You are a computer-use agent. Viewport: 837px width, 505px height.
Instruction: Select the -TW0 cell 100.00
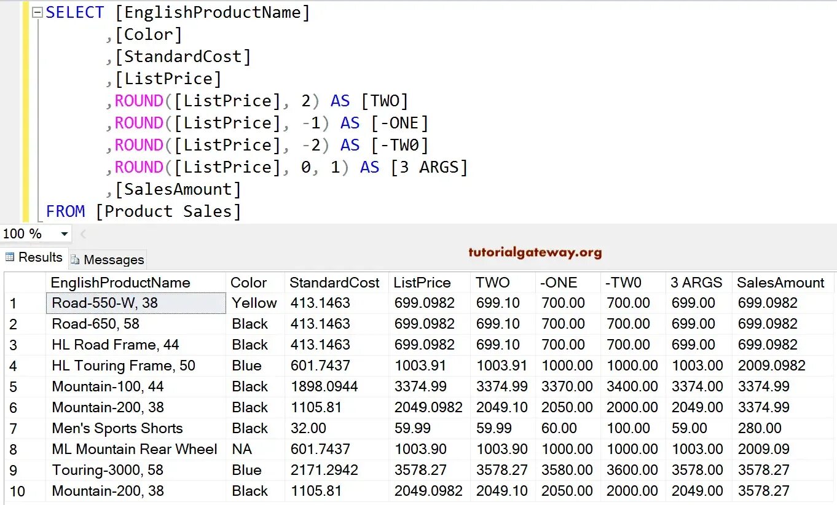[x=633, y=429]
